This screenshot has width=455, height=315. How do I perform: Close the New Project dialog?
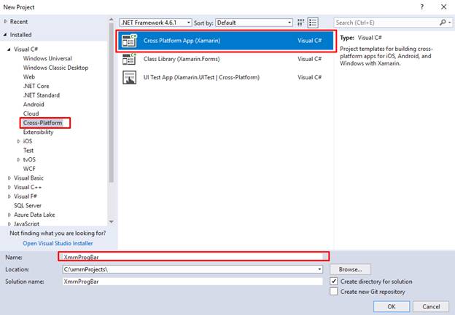click(443, 7)
